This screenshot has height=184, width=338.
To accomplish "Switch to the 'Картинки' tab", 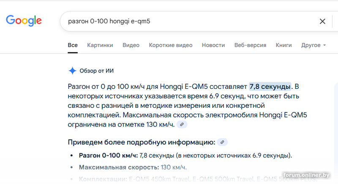I will pyautogui.click(x=100, y=45).
